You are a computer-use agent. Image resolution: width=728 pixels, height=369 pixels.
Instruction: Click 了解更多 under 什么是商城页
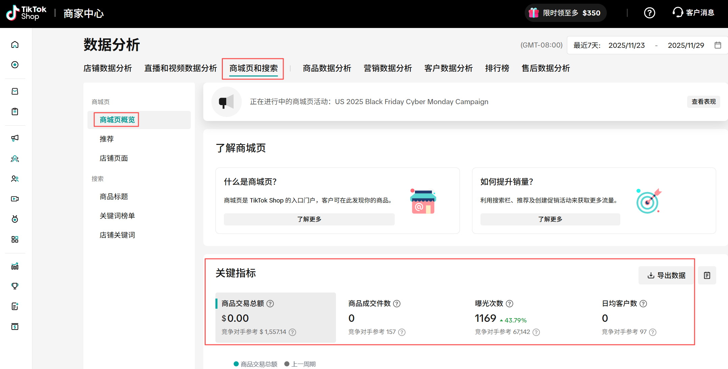coord(309,219)
